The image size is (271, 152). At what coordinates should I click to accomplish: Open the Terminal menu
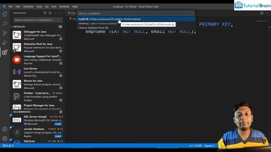pos(64,7)
